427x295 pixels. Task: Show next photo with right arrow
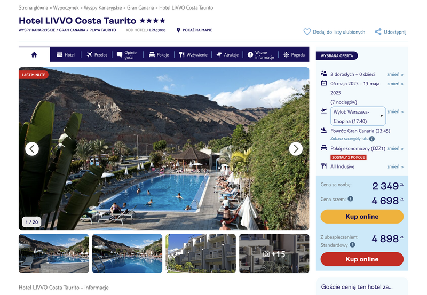point(296,149)
